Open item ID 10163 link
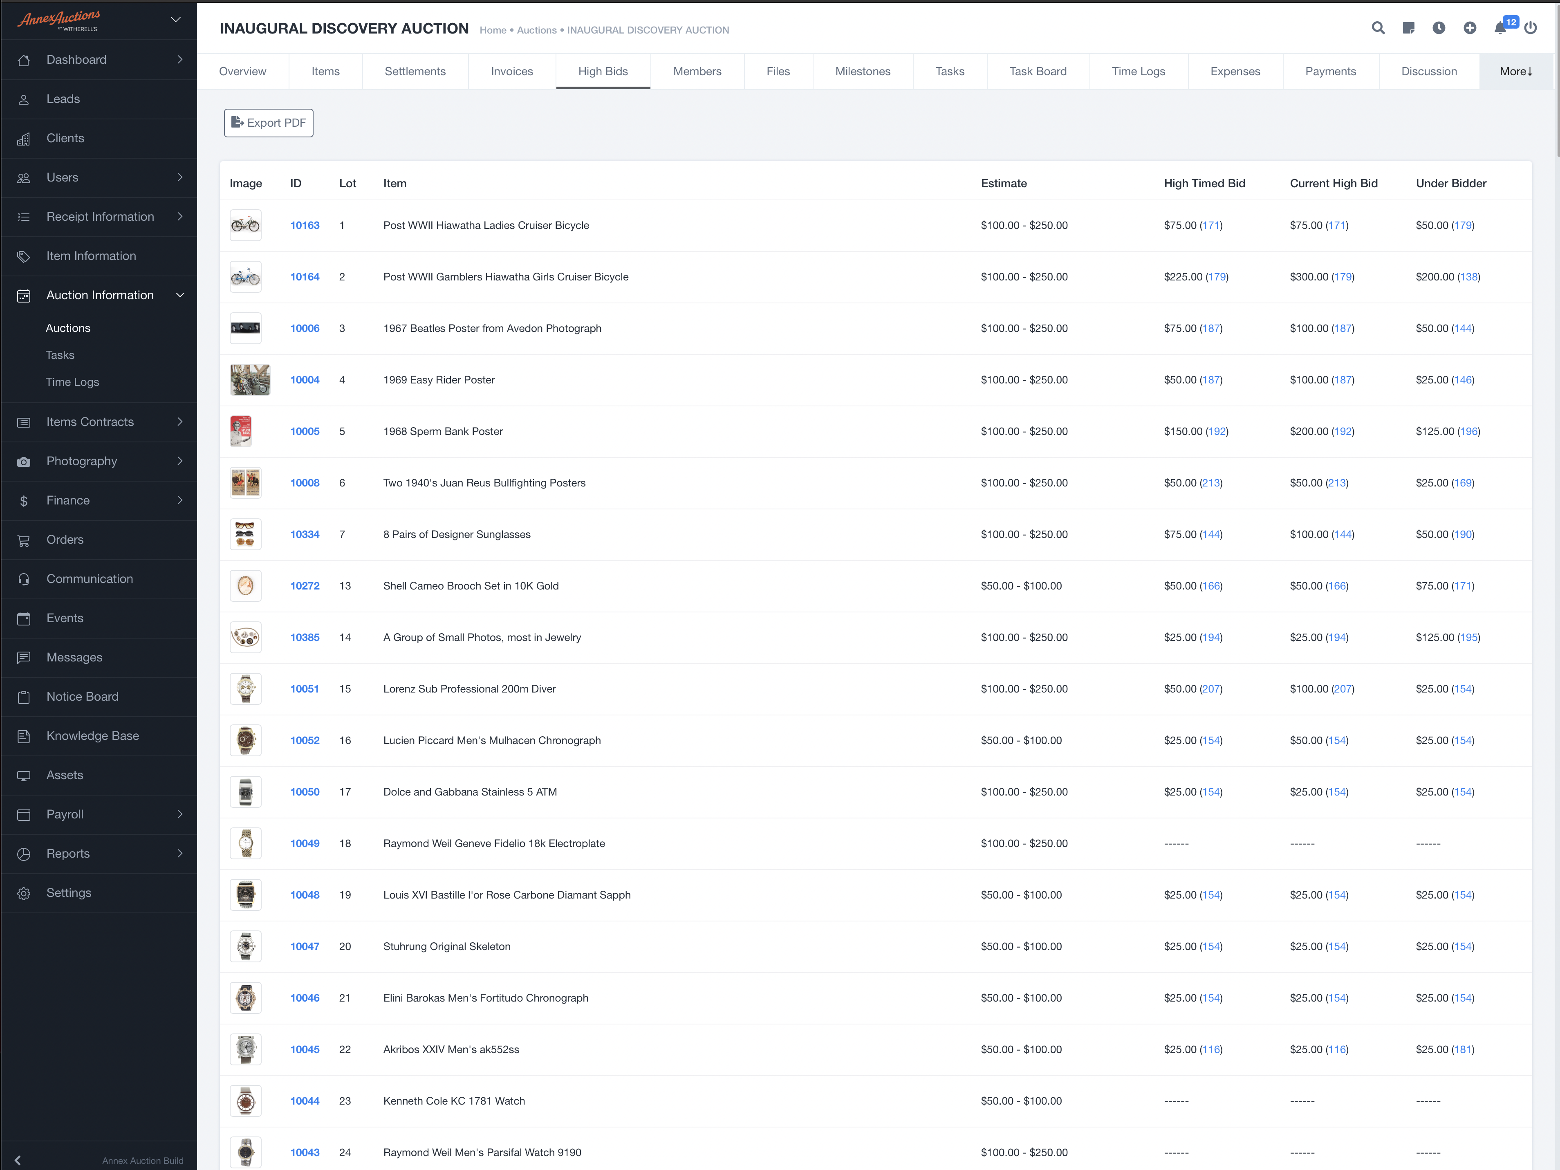Viewport: 1560px width, 1170px height. point(305,226)
